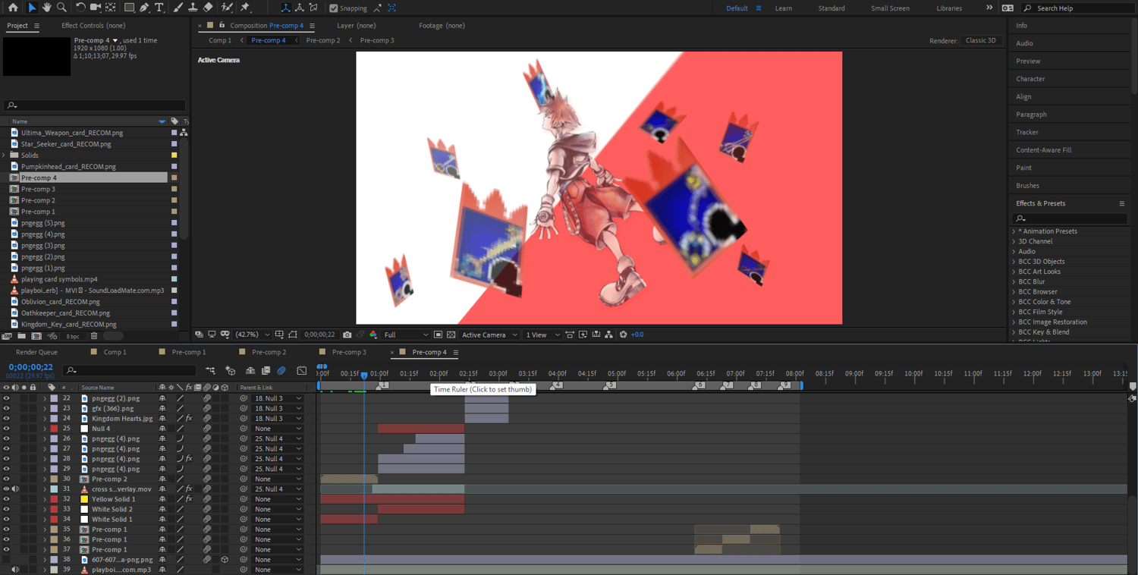Image resolution: width=1138 pixels, height=575 pixels.
Task: Select the Hand tool
Action: (47, 8)
